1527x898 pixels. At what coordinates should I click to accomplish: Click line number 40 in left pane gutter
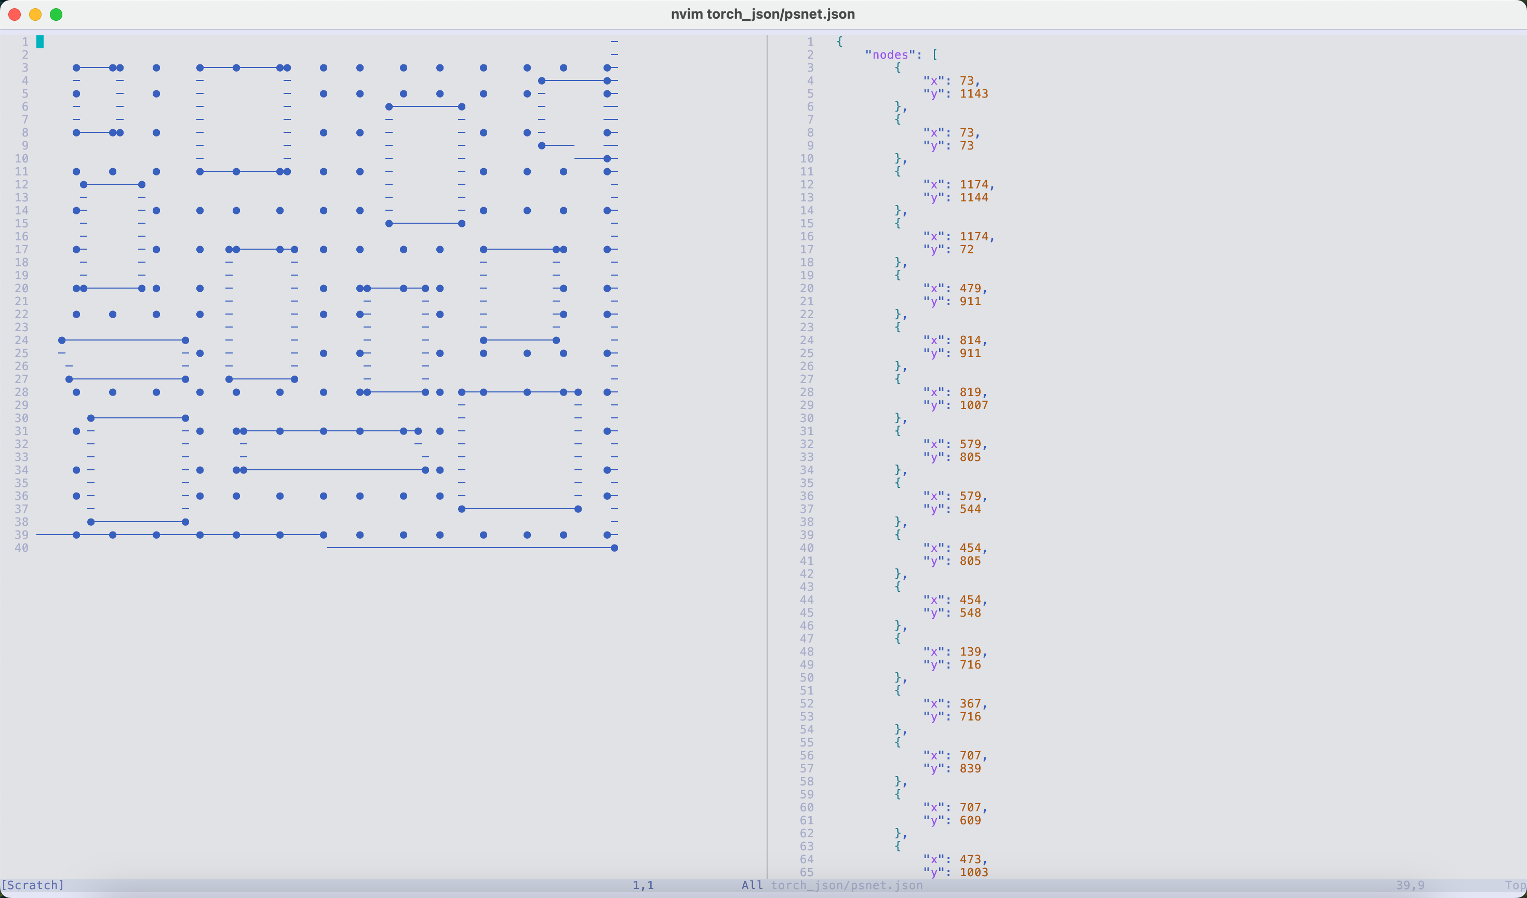point(22,548)
